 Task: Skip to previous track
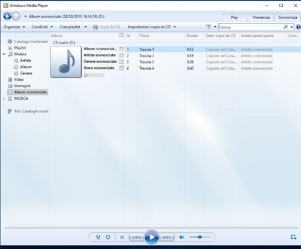point(137,237)
